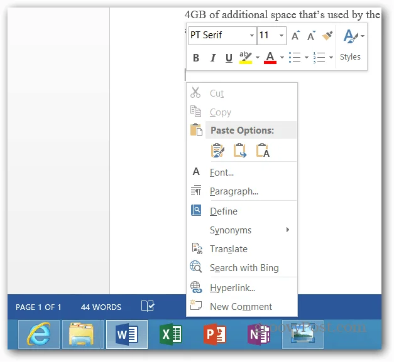Click the Shrink Font icon
Screen dimensions: 394x362
312,36
